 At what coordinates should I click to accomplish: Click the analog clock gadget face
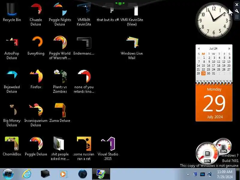214,20
